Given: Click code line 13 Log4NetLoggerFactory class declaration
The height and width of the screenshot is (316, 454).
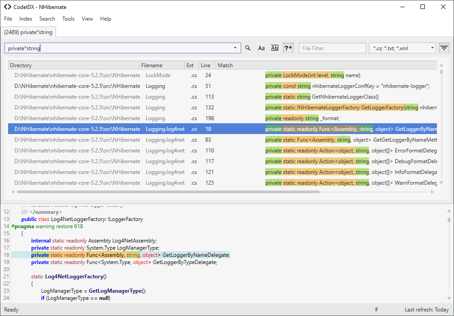Looking at the screenshot, I should [82, 219].
